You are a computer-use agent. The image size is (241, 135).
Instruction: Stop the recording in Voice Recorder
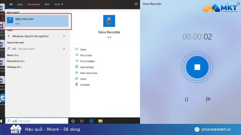[x=197, y=67]
